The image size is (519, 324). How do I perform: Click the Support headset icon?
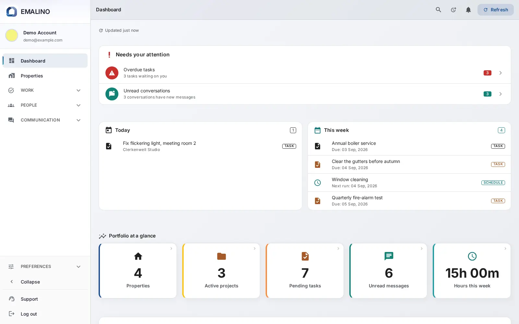(12, 299)
